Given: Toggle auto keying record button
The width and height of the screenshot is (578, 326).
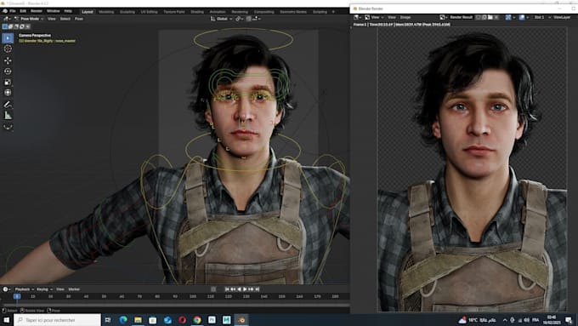Looking at the screenshot, I should 213,289.
